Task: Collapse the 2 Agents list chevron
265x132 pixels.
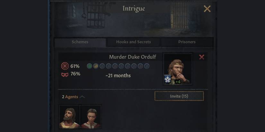Action: pos(82,97)
